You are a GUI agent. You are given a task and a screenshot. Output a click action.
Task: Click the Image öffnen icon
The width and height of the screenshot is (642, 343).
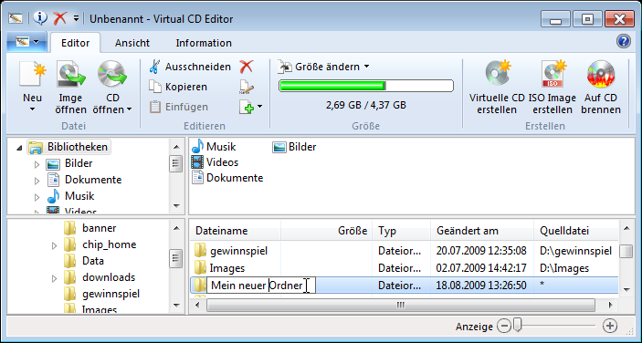pos(70,75)
